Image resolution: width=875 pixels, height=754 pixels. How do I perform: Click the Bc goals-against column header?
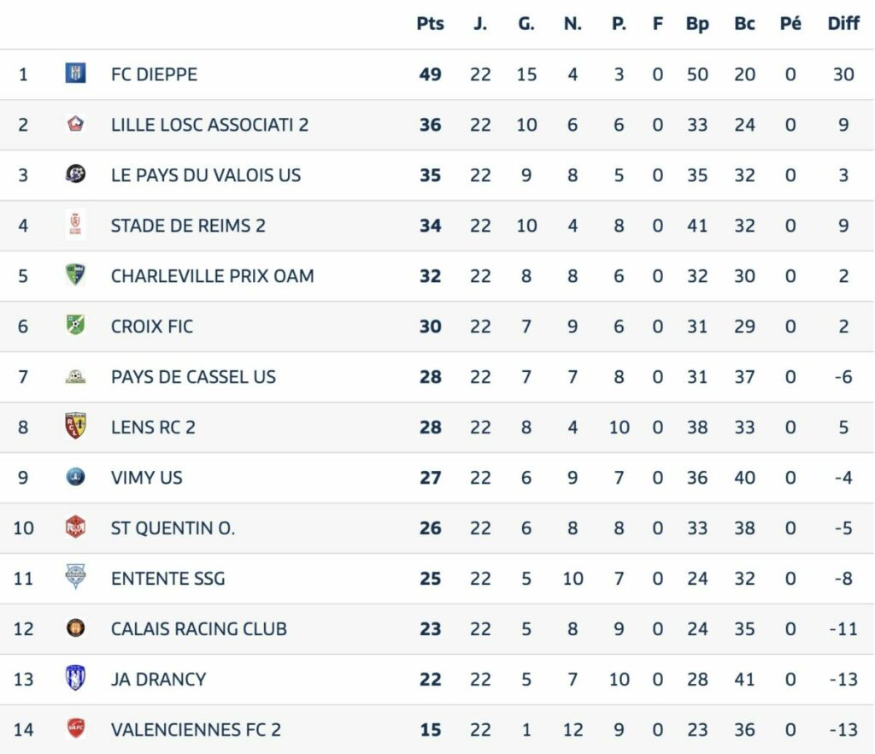coord(744,23)
